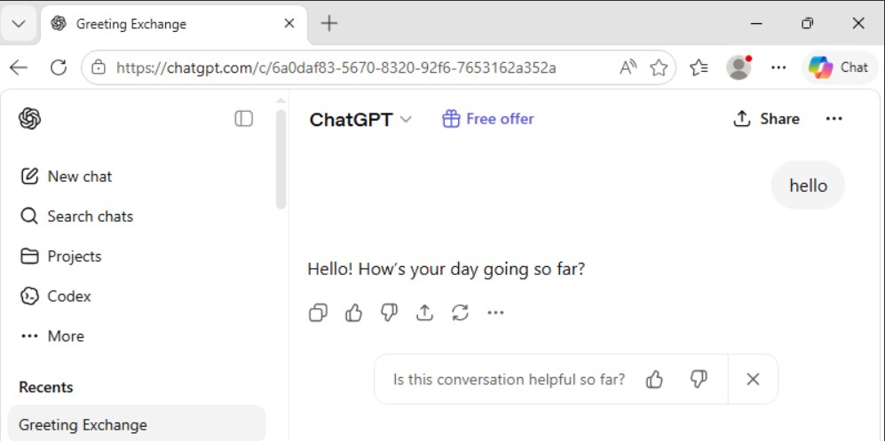The height and width of the screenshot is (441, 885).
Task: Share the response using upload icon
Action: point(424,312)
